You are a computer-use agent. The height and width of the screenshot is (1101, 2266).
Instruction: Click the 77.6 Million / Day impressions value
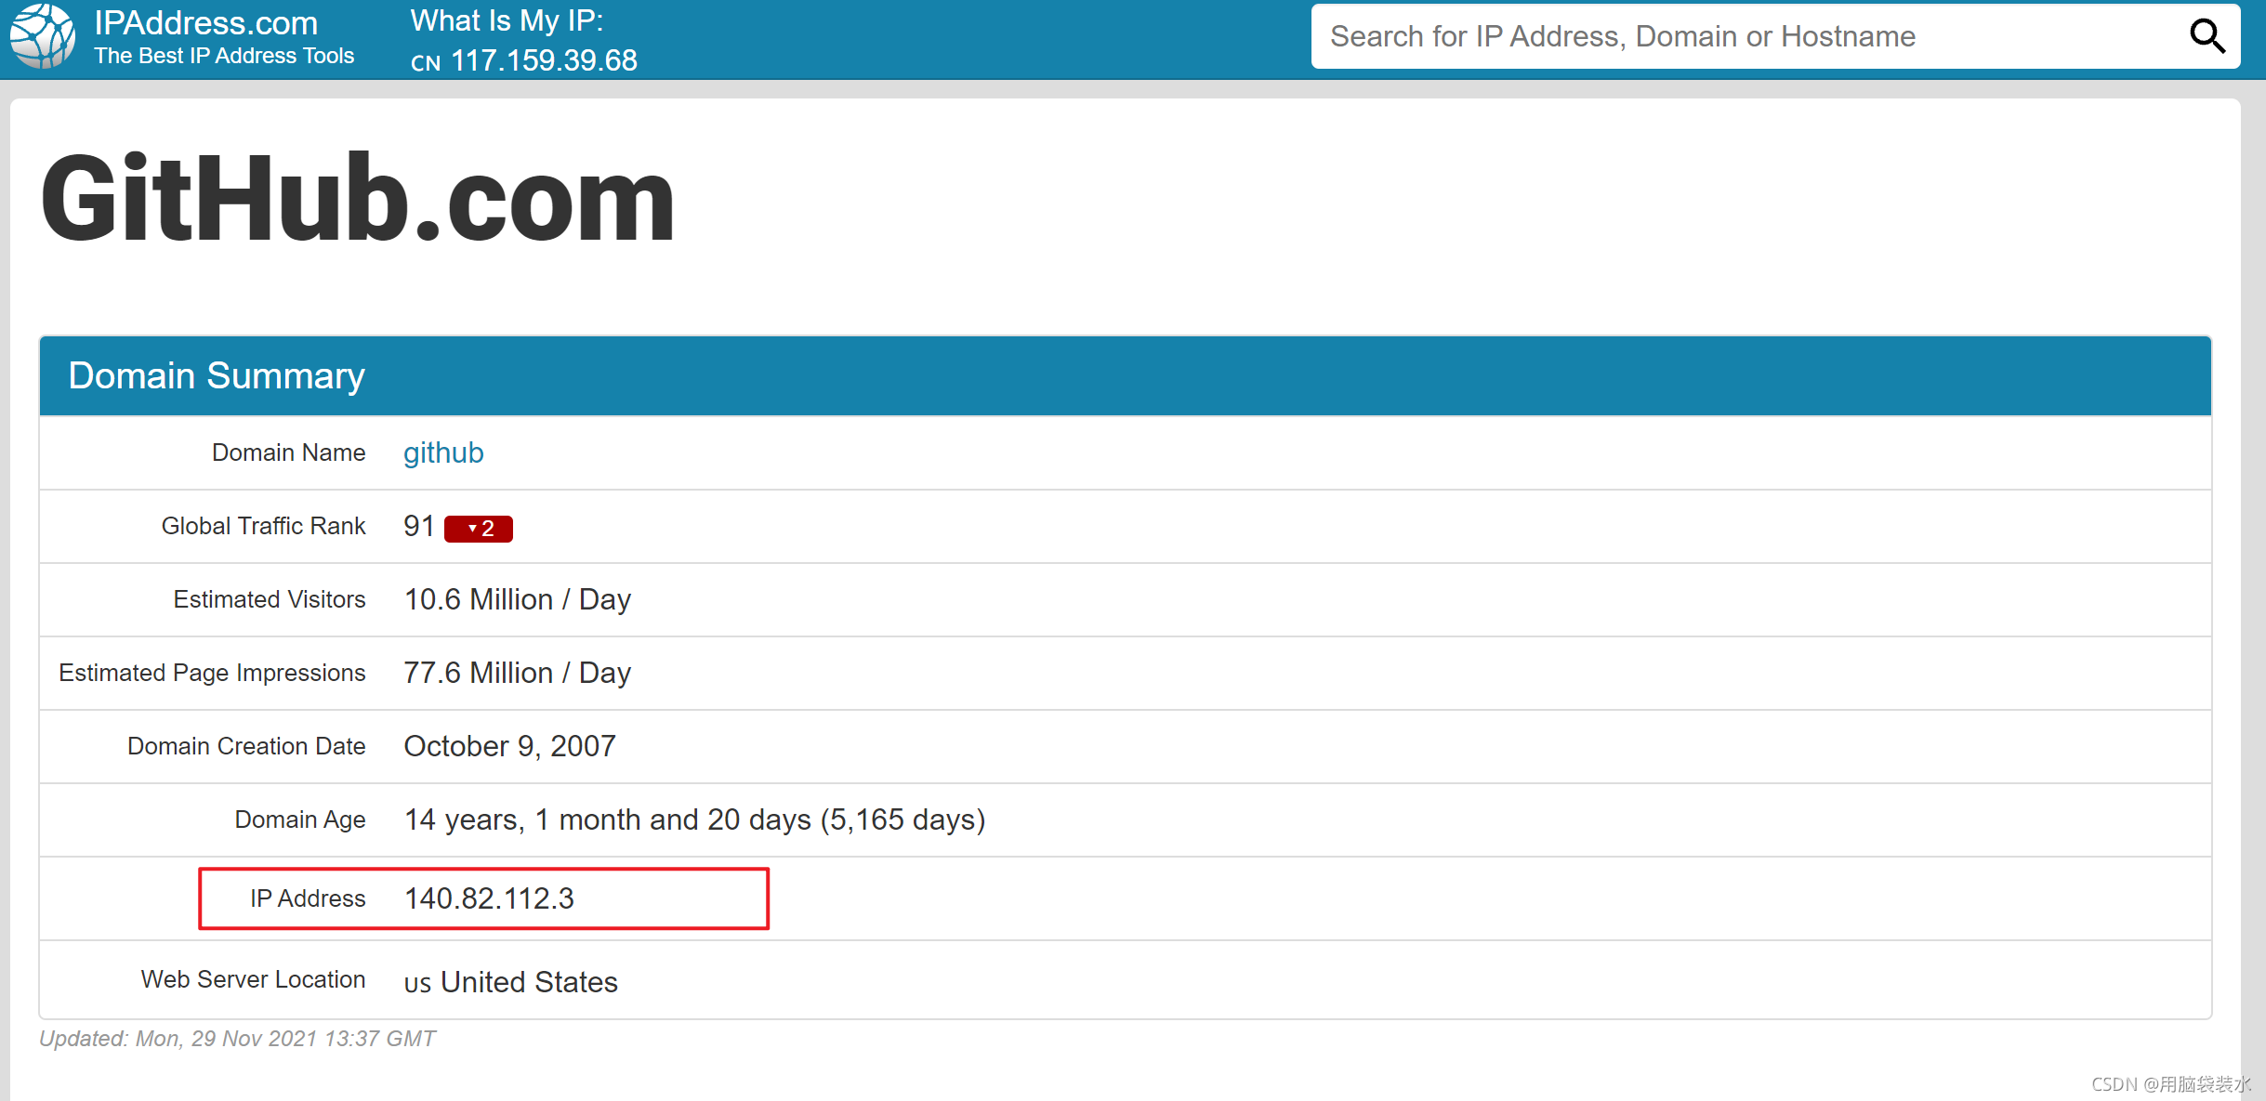(517, 673)
